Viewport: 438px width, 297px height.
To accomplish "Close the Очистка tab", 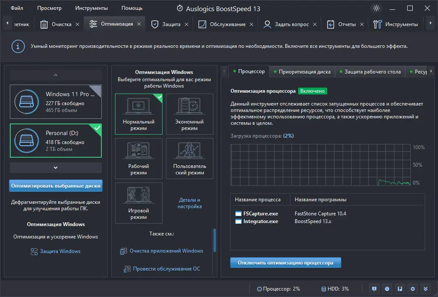I will point(77,24).
